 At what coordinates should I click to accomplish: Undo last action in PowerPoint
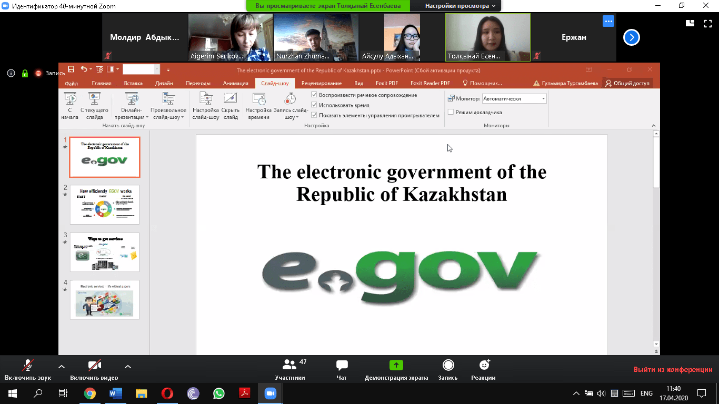(84, 69)
